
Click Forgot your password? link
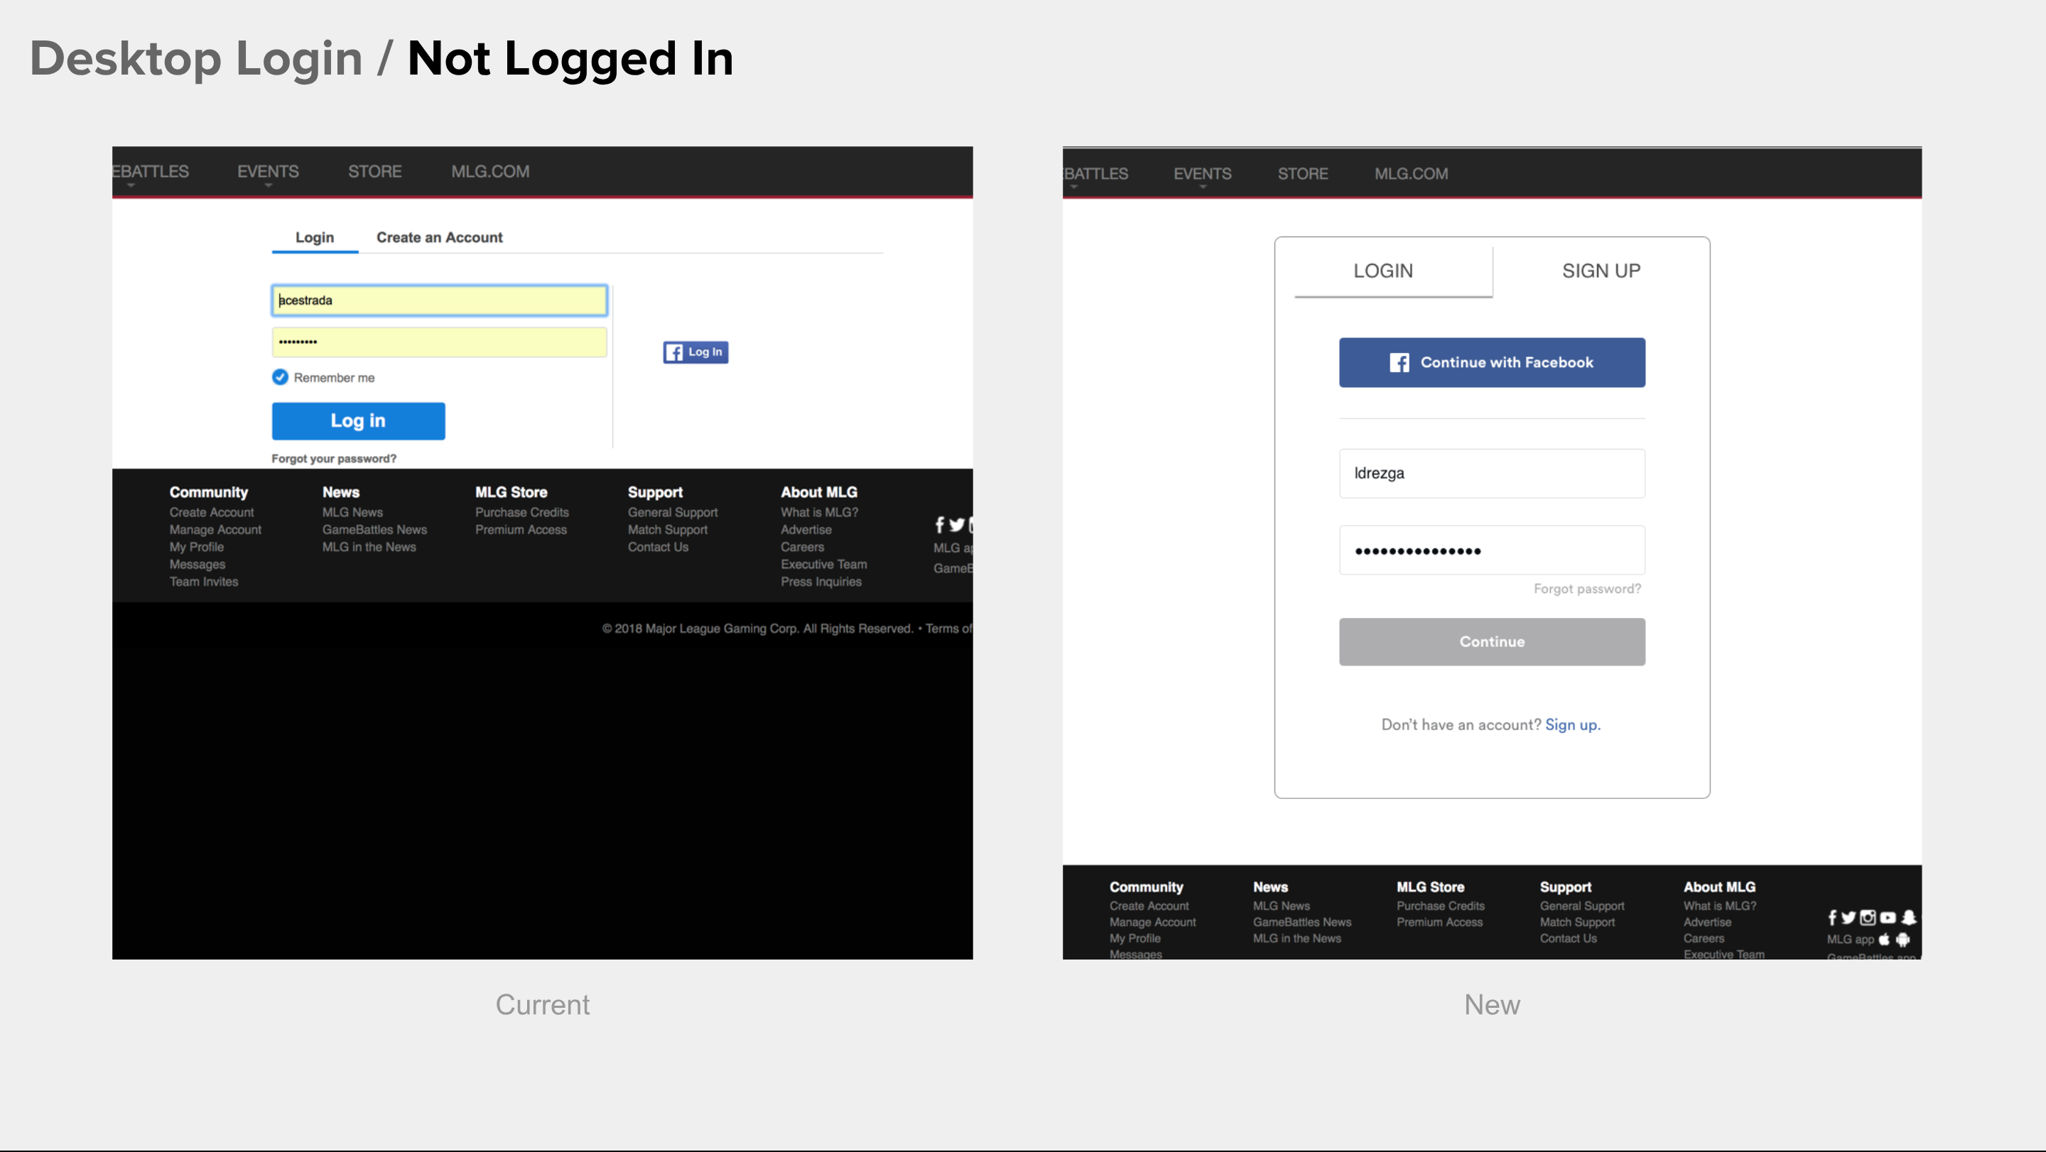click(334, 459)
